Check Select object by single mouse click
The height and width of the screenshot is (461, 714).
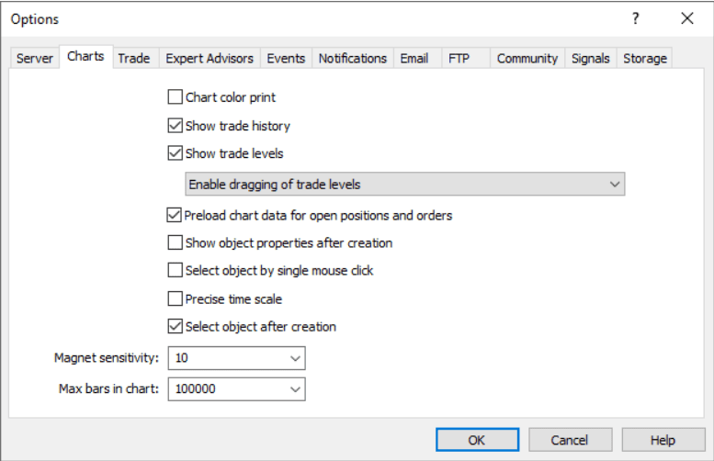click(176, 271)
